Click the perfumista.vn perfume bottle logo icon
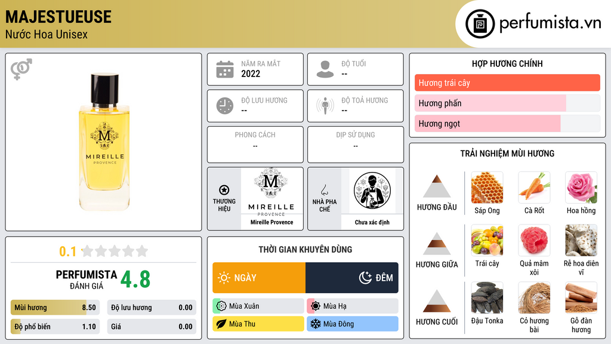This screenshot has width=611, height=344. 480,24
